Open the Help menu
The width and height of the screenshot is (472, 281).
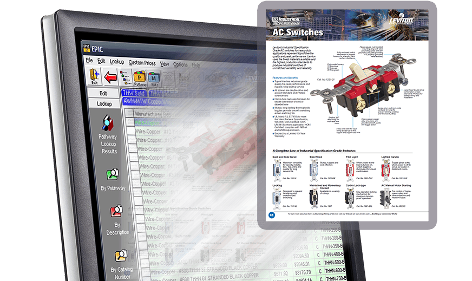196,65
